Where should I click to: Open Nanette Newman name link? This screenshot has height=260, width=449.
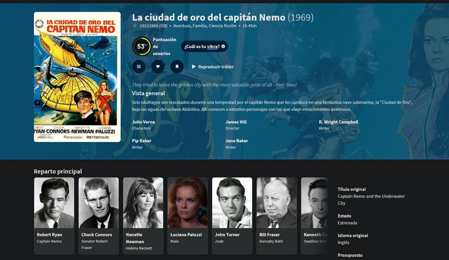coord(135,238)
